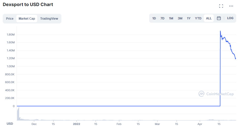Click the peak of the blue market-cap line

tap(220, 31)
